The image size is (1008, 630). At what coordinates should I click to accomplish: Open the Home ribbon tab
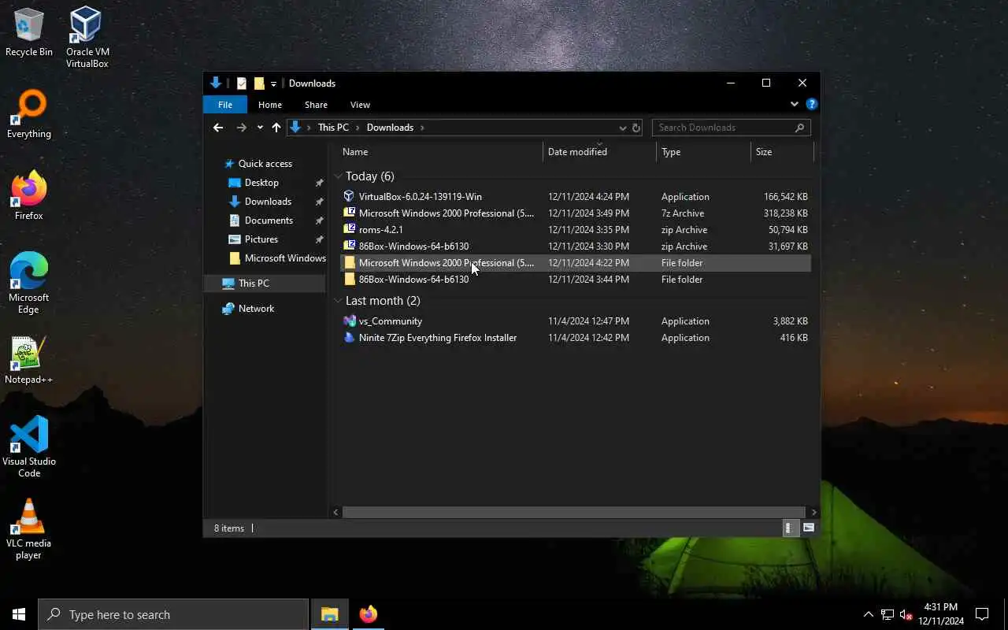point(270,105)
